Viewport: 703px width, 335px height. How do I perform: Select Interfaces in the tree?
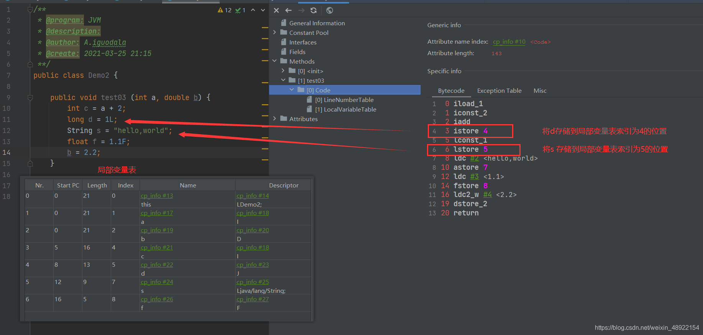[x=303, y=42]
